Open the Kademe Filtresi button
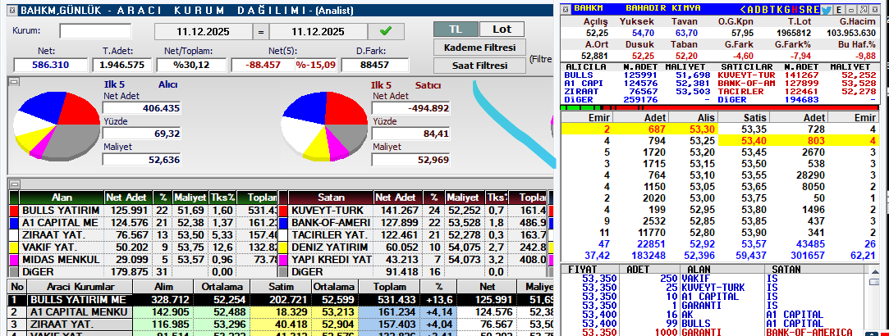The image size is (889, 336). (x=479, y=47)
